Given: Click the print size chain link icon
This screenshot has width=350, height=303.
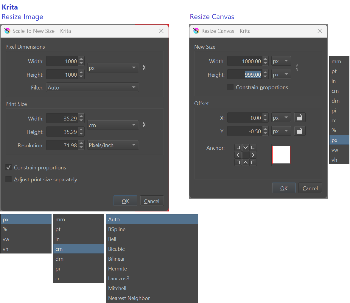Looking at the screenshot, I should [144, 125].
